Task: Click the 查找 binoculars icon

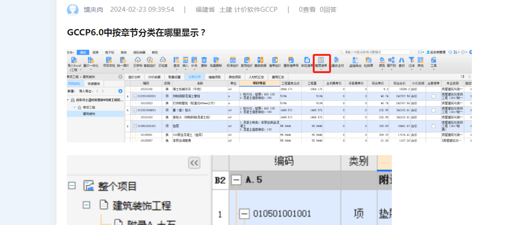Action: tap(401, 60)
